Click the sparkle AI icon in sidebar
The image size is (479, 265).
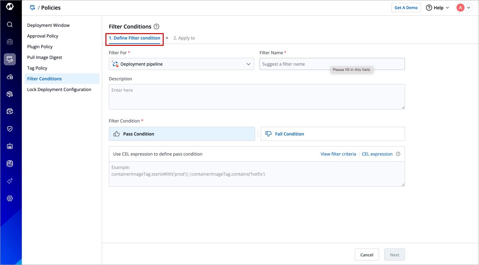tap(10, 181)
